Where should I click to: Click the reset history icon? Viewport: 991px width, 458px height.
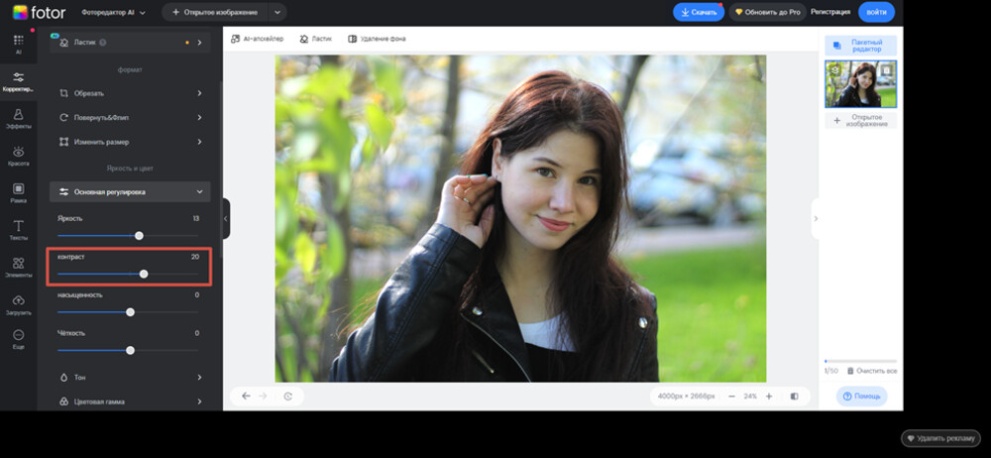tap(288, 396)
